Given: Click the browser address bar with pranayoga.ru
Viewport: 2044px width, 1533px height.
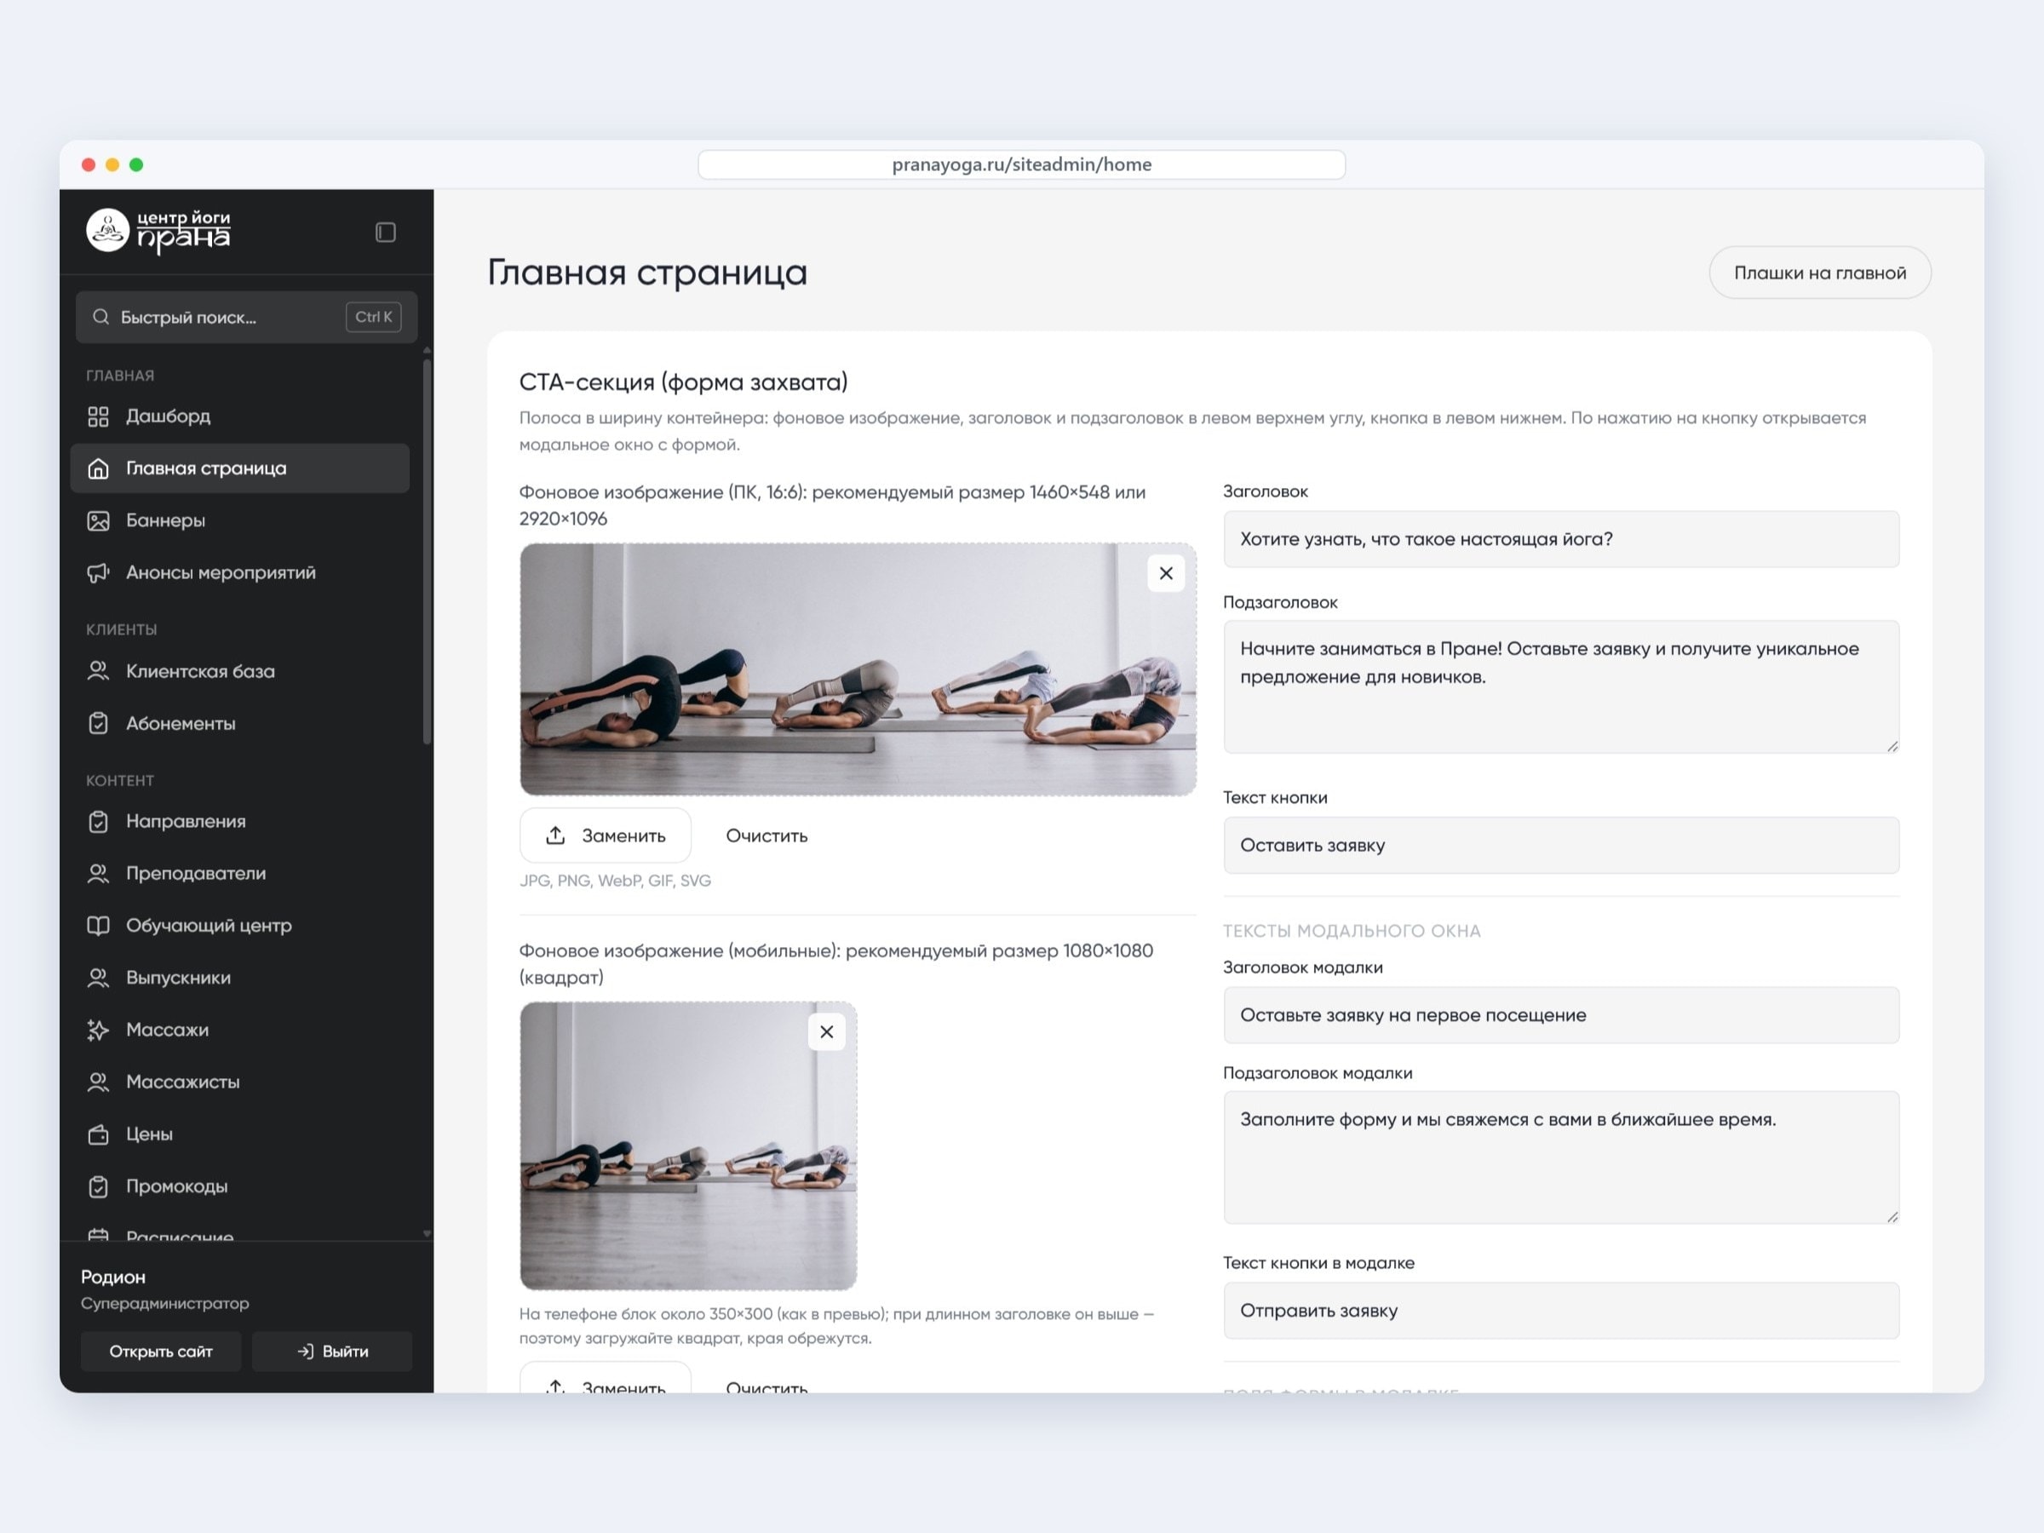Looking at the screenshot, I should 1021,164.
